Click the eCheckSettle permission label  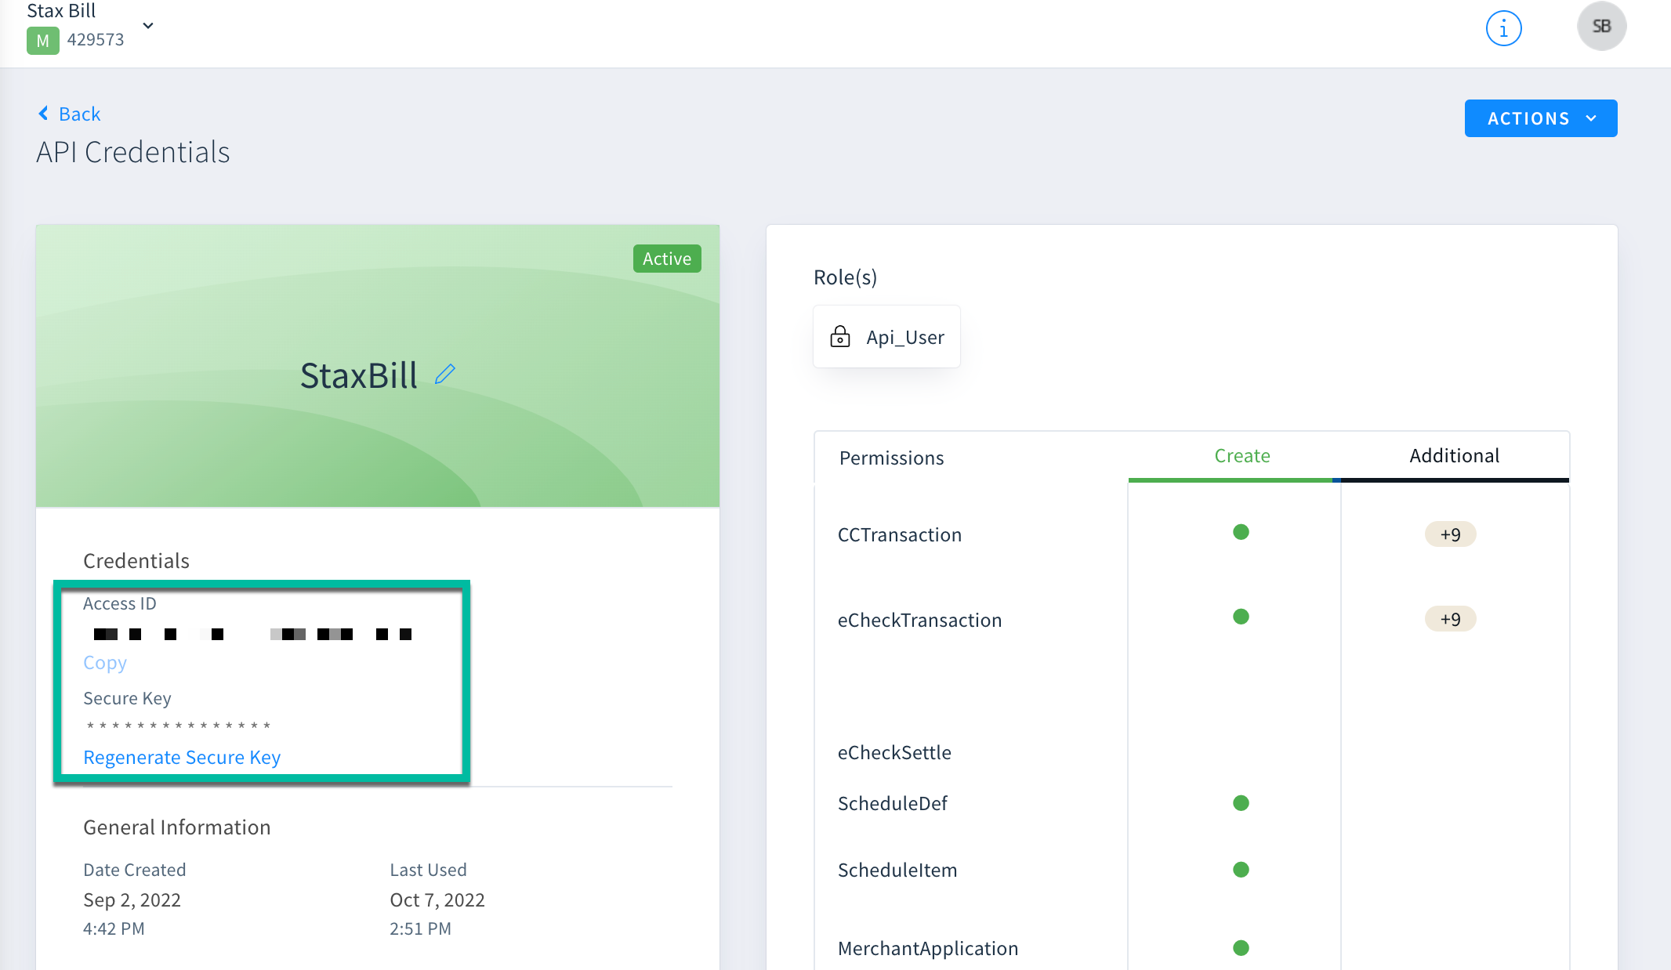[x=894, y=753]
